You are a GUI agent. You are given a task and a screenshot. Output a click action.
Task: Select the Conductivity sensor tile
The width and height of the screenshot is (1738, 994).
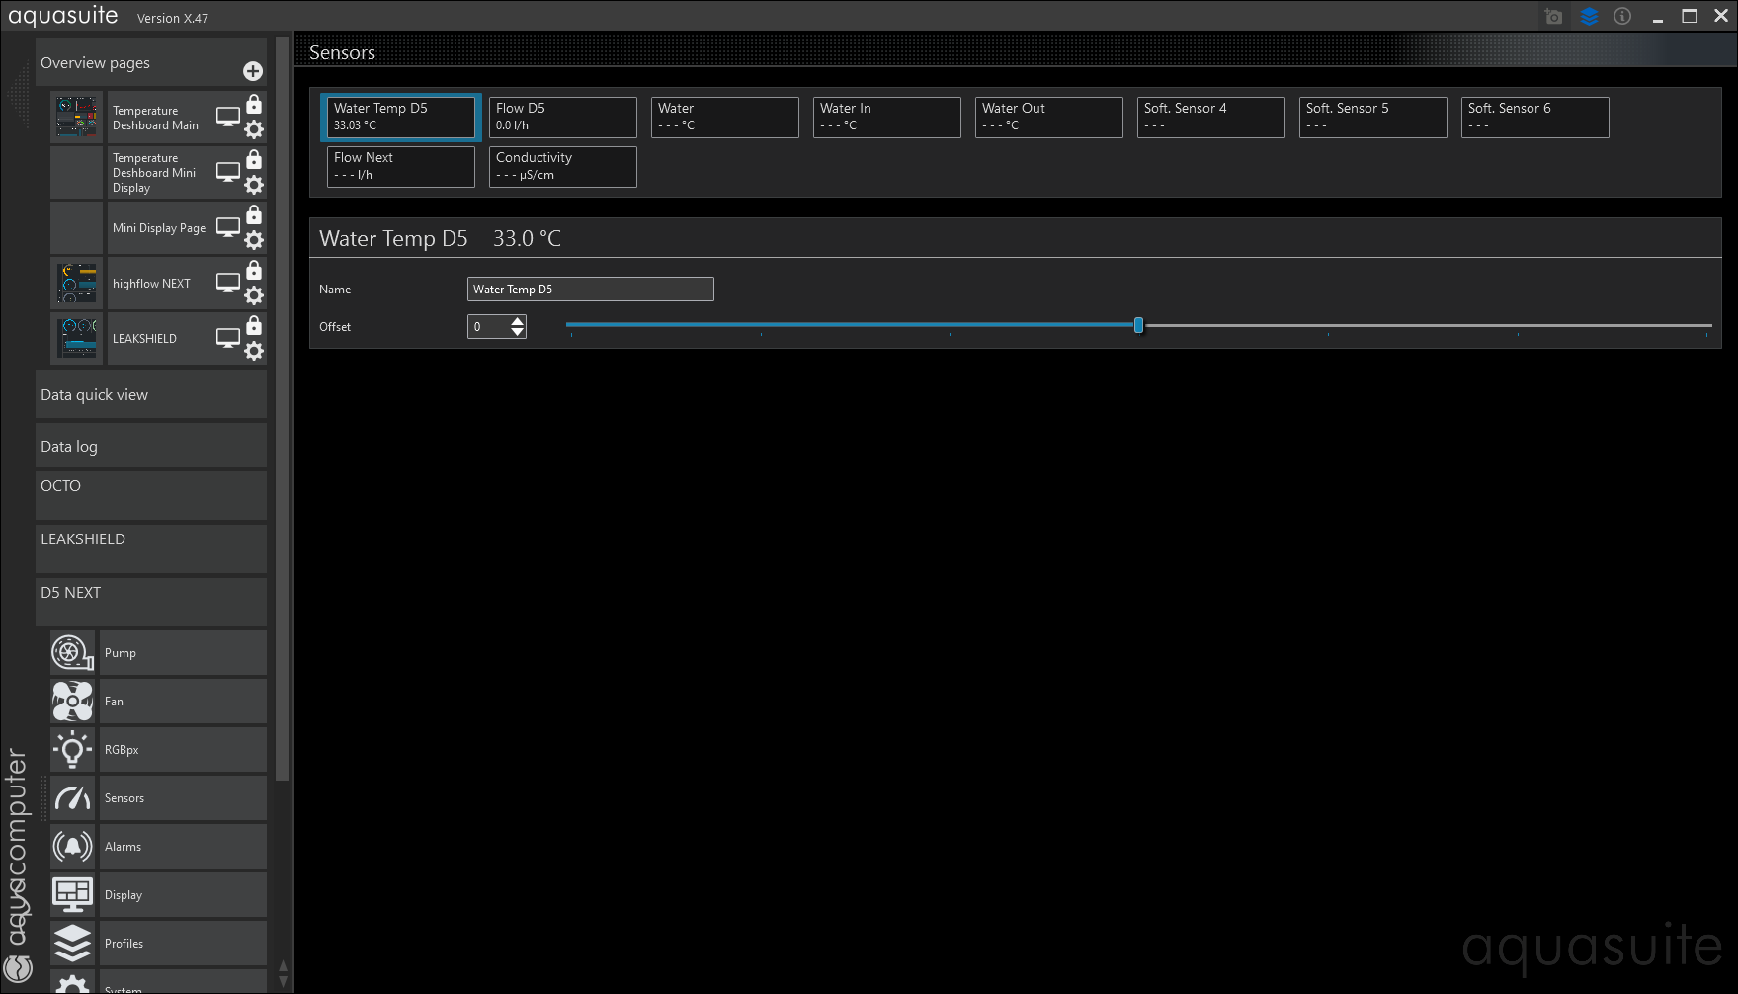pos(563,167)
